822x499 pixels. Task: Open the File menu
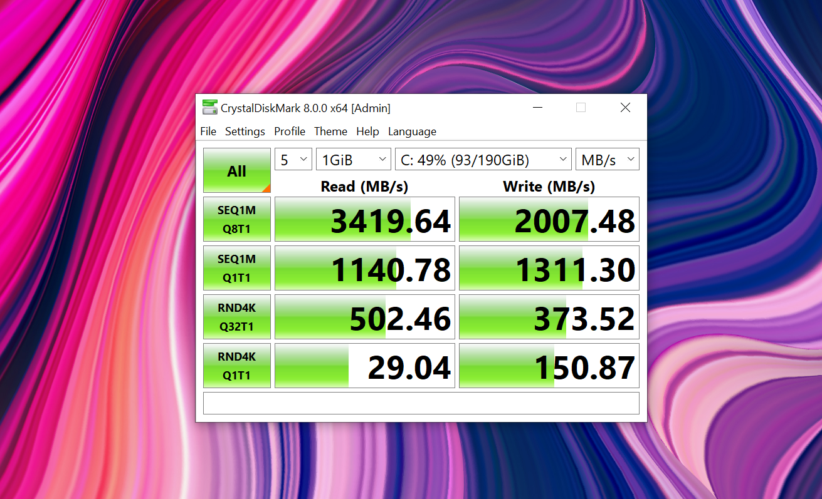pyautogui.click(x=208, y=131)
